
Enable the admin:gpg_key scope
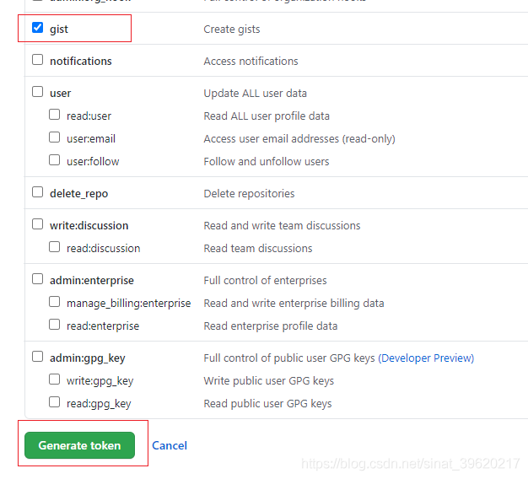[37, 357]
